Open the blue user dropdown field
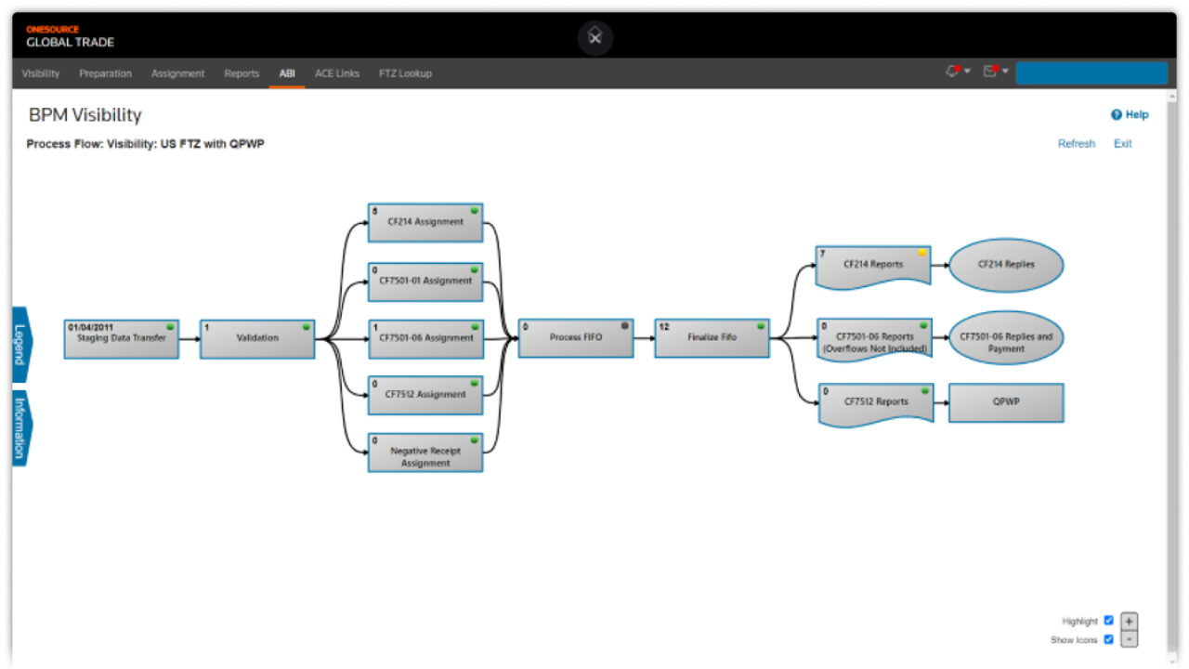The width and height of the screenshot is (1189, 669). [x=1091, y=73]
